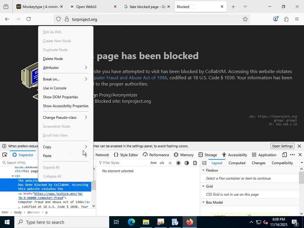The height and width of the screenshot is (228, 304).
Task: Toggle print media simulation
Action: coord(195,163)
